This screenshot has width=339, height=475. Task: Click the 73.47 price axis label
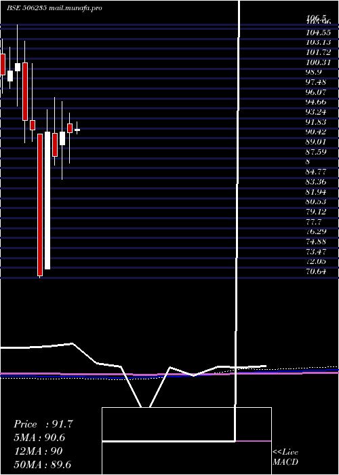click(317, 252)
